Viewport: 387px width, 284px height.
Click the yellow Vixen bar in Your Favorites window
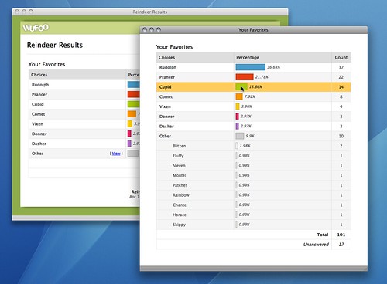click(x=238, y=106)
